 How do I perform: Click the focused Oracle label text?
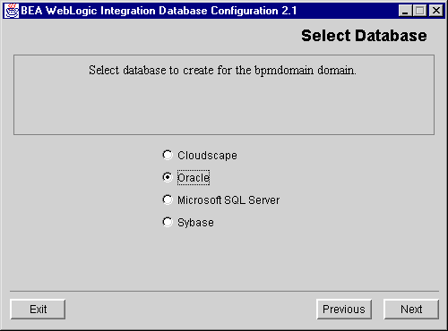click(x=194, y=178)
